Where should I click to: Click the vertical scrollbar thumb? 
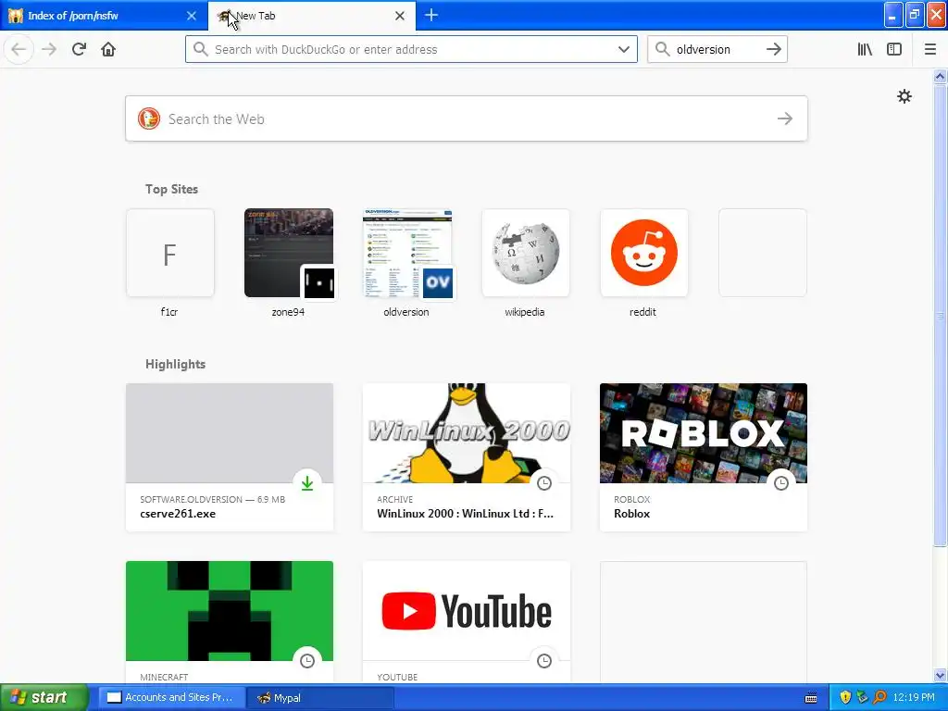tap(940, 315)
